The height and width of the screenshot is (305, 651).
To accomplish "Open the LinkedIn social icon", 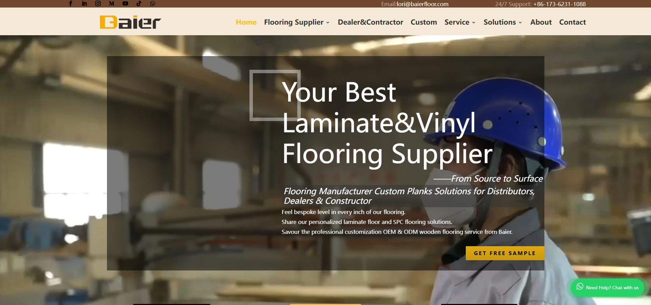I will point(84,3).
